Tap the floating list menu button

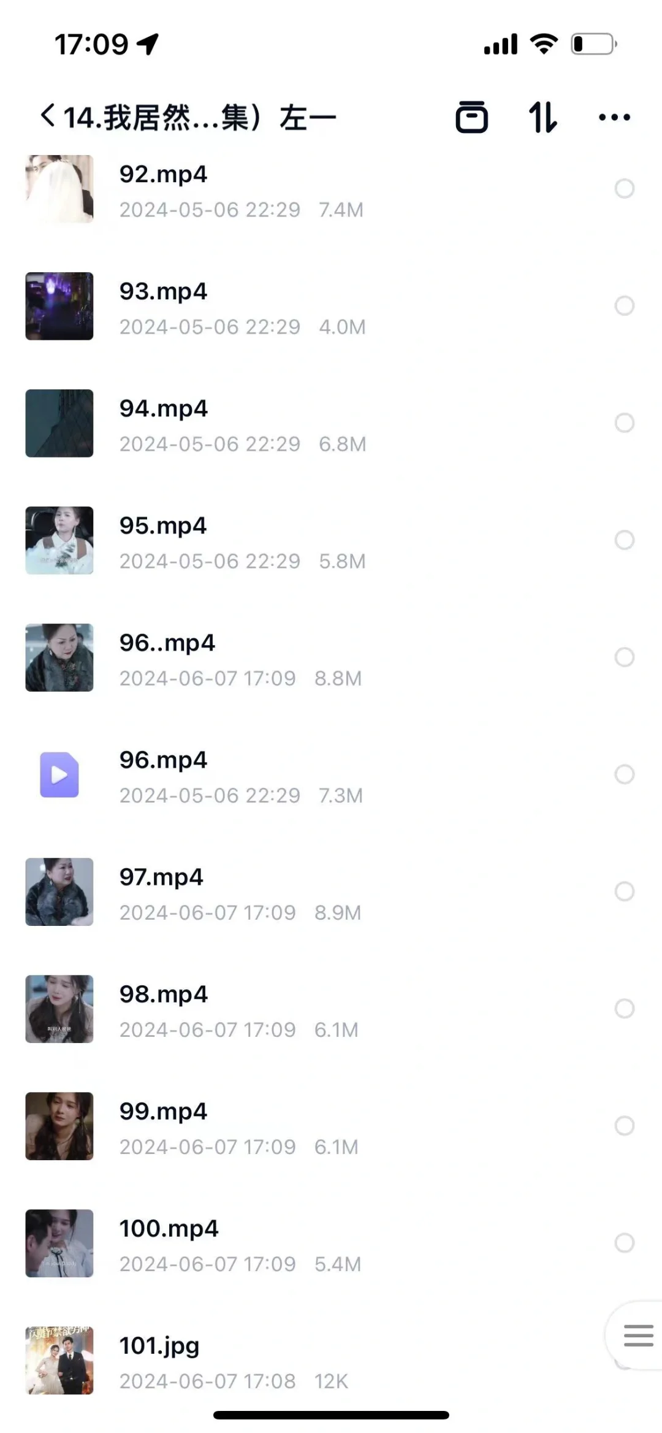638,1335
